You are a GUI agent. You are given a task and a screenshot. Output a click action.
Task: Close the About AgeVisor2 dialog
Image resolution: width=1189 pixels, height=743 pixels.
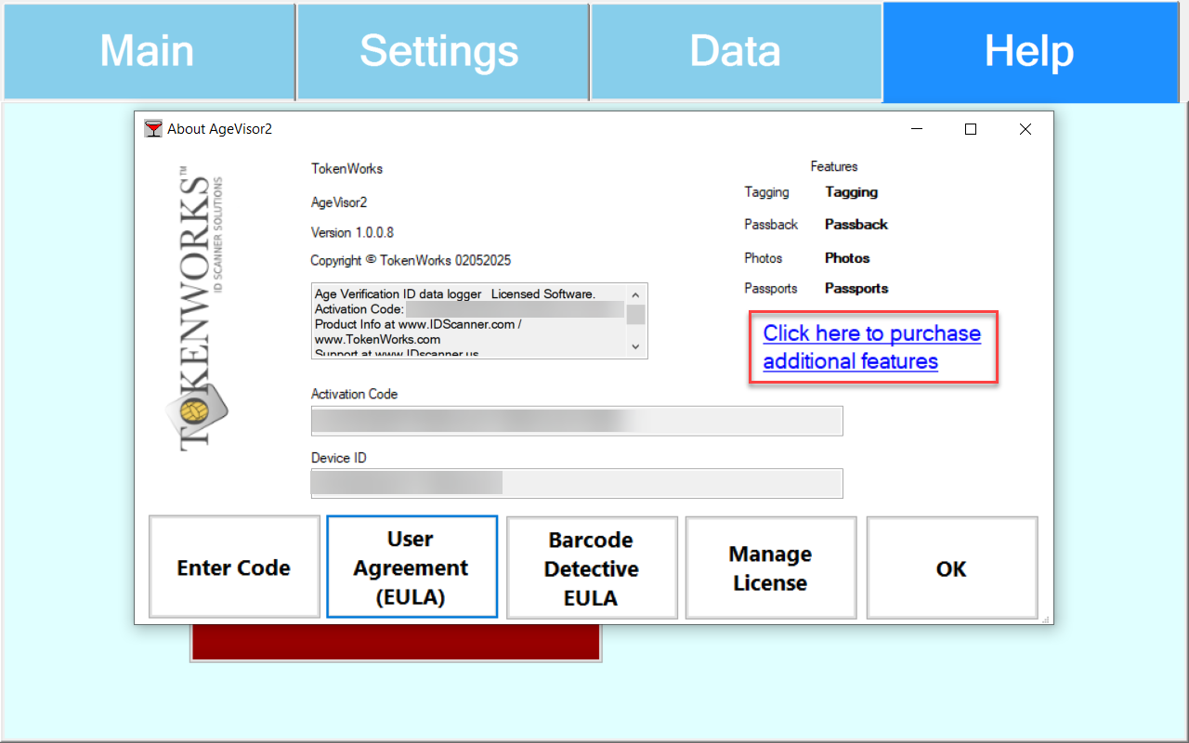pyautogui.click(x=1025, y=129)
